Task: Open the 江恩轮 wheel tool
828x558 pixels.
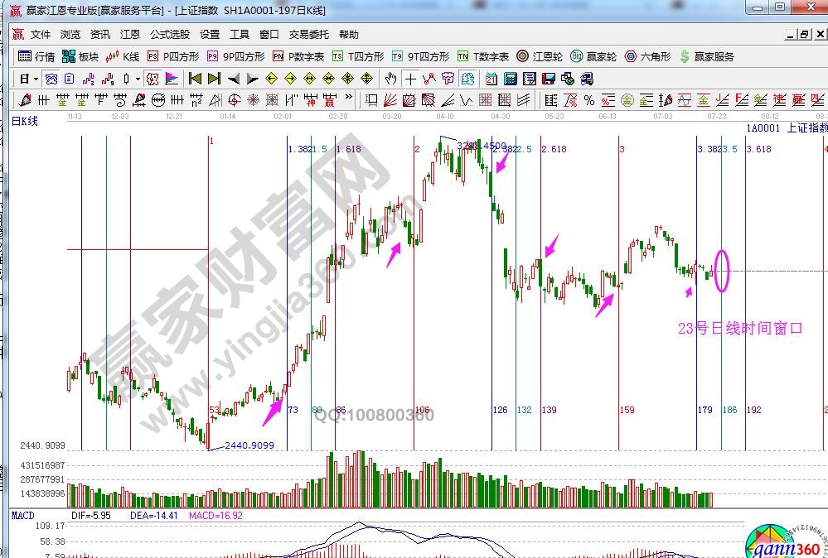Action: (540, 56)
